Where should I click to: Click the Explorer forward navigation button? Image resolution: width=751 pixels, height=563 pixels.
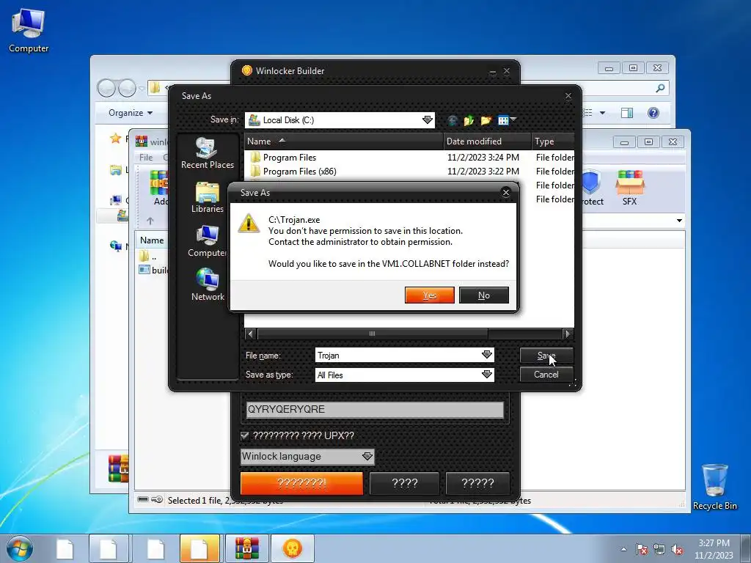pyautogui.click(x=127, y=88)
